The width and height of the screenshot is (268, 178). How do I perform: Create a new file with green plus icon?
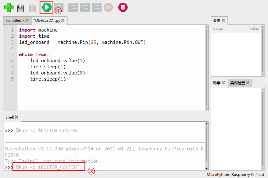[9, 7]
